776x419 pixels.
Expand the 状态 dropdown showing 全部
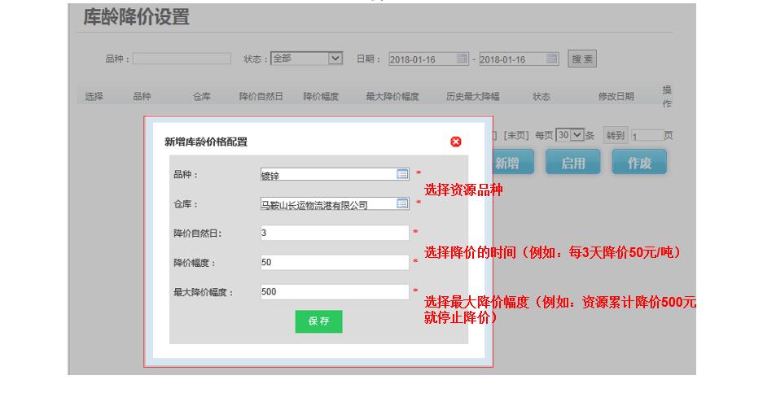[x=306, y=59]
